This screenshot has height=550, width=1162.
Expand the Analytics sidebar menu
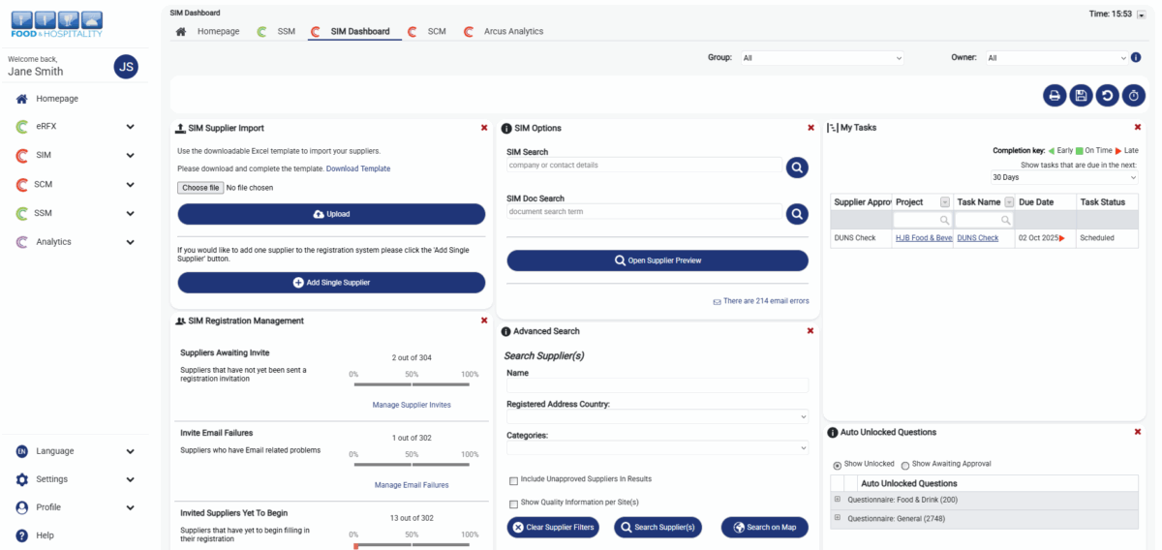[130, 242]
